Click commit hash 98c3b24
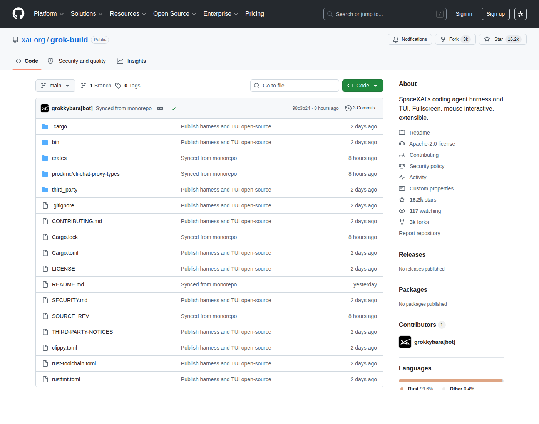539x424 pixels. (301, 108)
